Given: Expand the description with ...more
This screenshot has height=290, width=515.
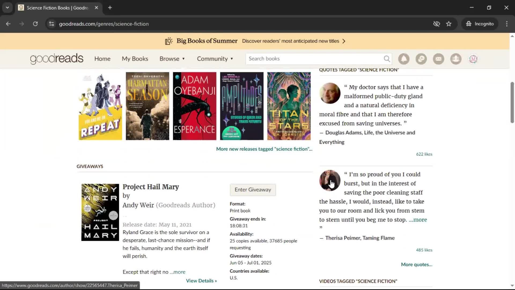Looking at the screenshot, I should tap(178, 272).
